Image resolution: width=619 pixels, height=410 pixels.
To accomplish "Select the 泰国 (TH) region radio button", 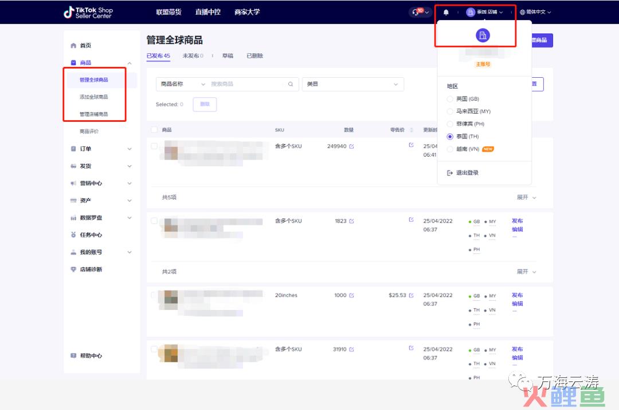I will (450, 137).
